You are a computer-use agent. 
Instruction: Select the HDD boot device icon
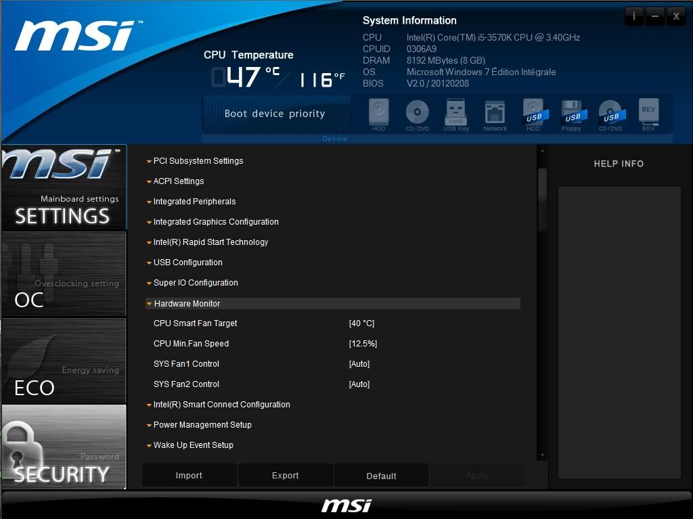click(379, 112)
